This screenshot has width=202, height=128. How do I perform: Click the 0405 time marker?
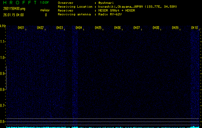tap(98, 28)
